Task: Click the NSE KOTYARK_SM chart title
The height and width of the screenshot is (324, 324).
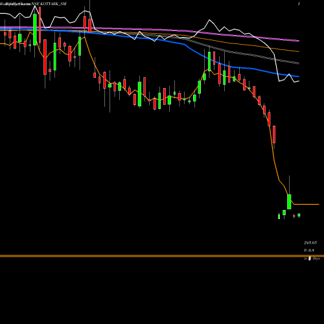Action: (49, 4)
